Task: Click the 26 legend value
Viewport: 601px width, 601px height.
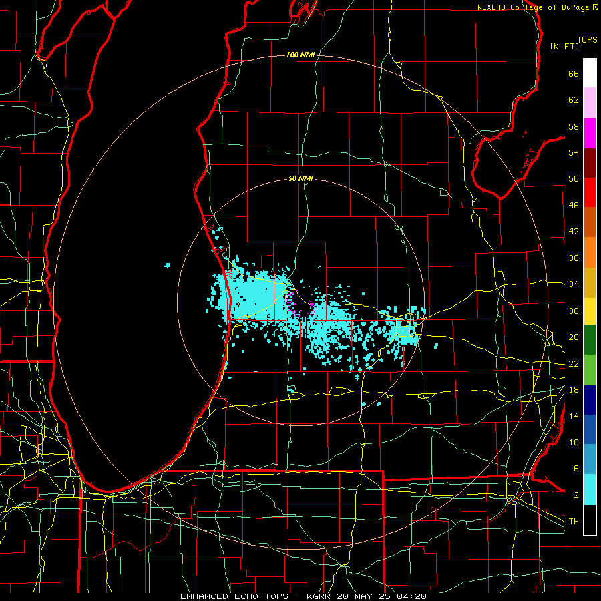Action: coord(574,337)
